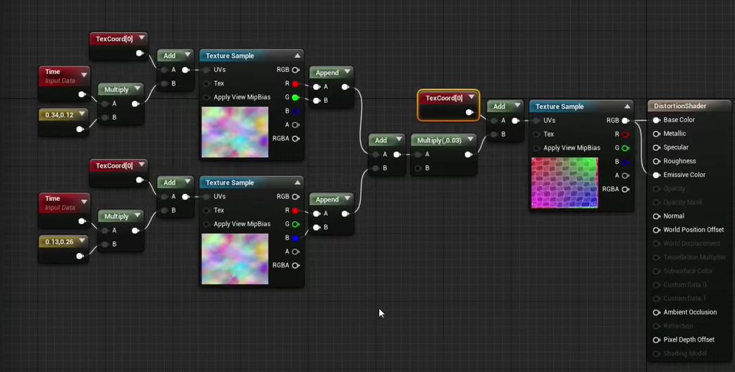Click UVs input pin of rightmost Texture Sample
Screen dimensions: 735x372
point(537,121)
